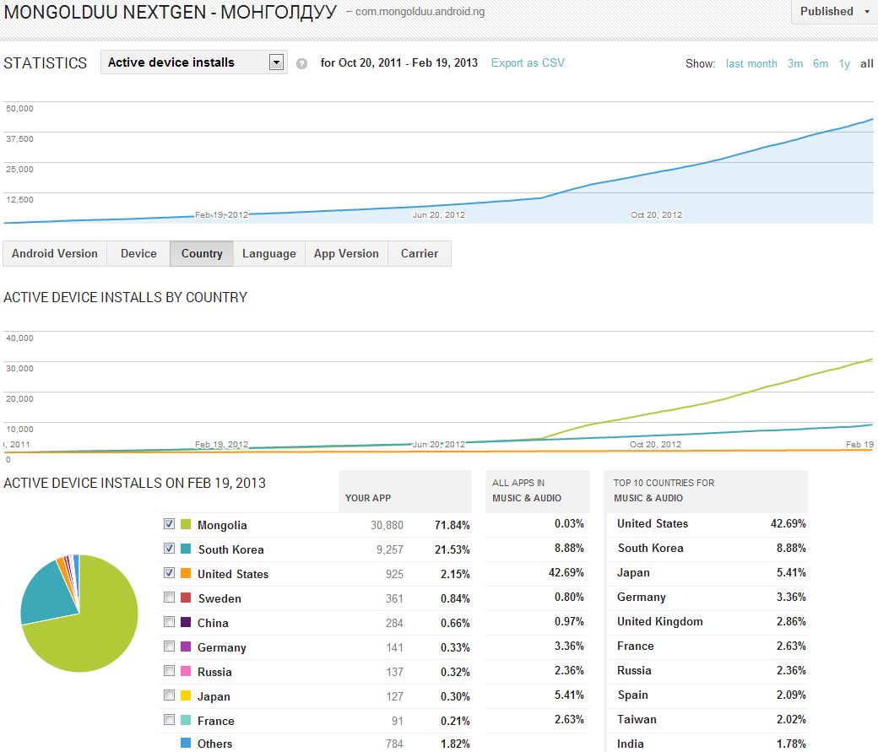878x752 pixels.
Task: Check the China checkbox
Action: [x=169, y=621]
